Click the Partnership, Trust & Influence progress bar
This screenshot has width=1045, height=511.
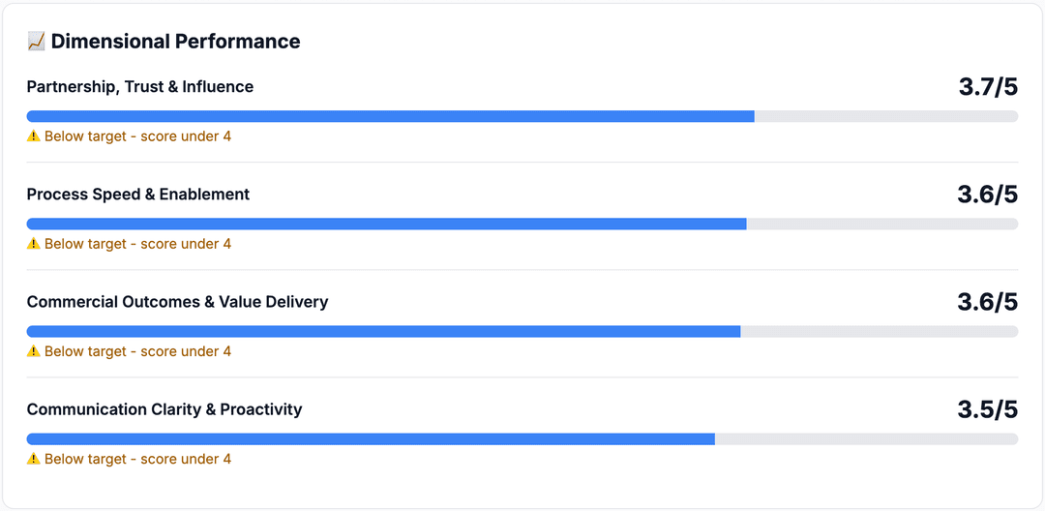point(522,116)
